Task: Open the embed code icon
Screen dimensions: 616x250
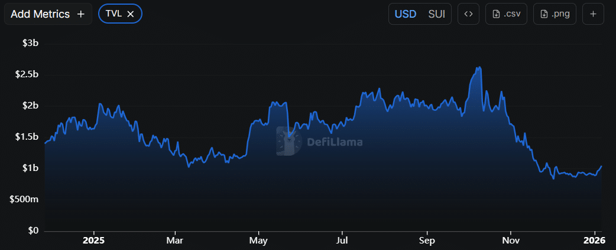Action: click(468, 14)
